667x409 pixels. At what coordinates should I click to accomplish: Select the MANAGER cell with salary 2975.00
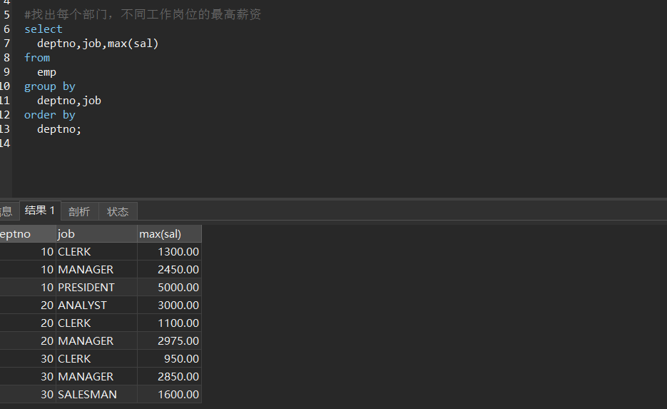[96, 341]
